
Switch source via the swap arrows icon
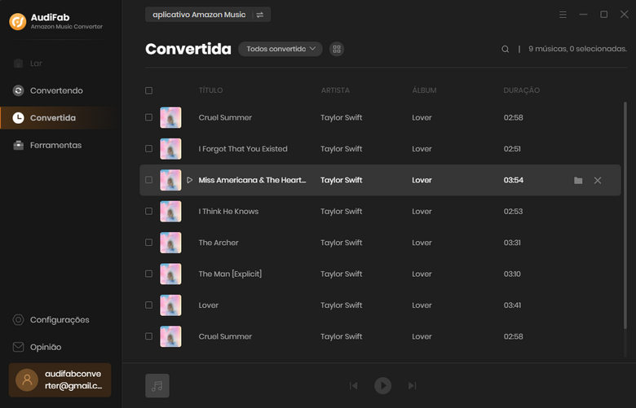click(x=260, y=15)
